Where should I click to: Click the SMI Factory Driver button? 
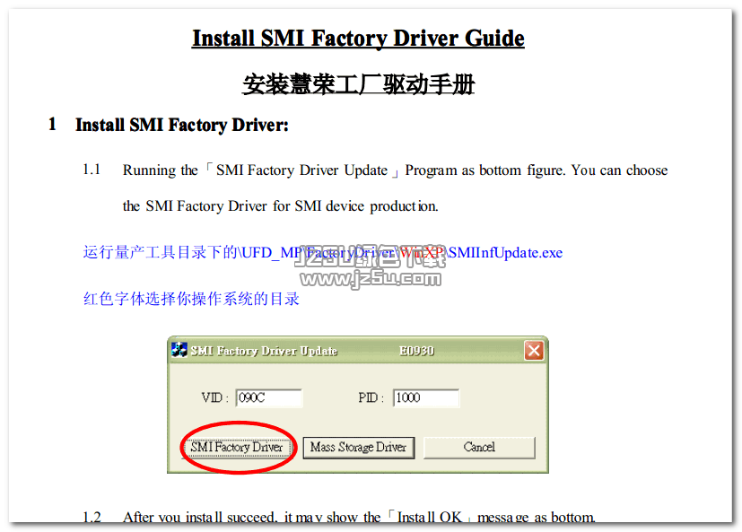click(237, 448)
